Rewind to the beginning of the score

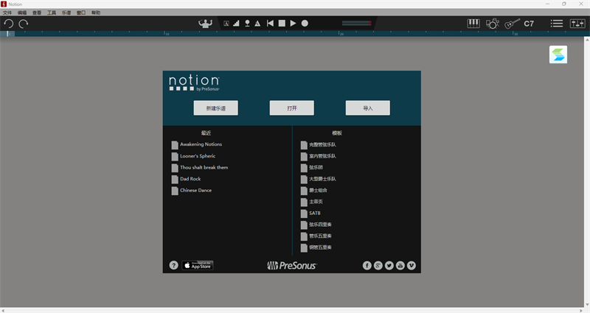270,24
